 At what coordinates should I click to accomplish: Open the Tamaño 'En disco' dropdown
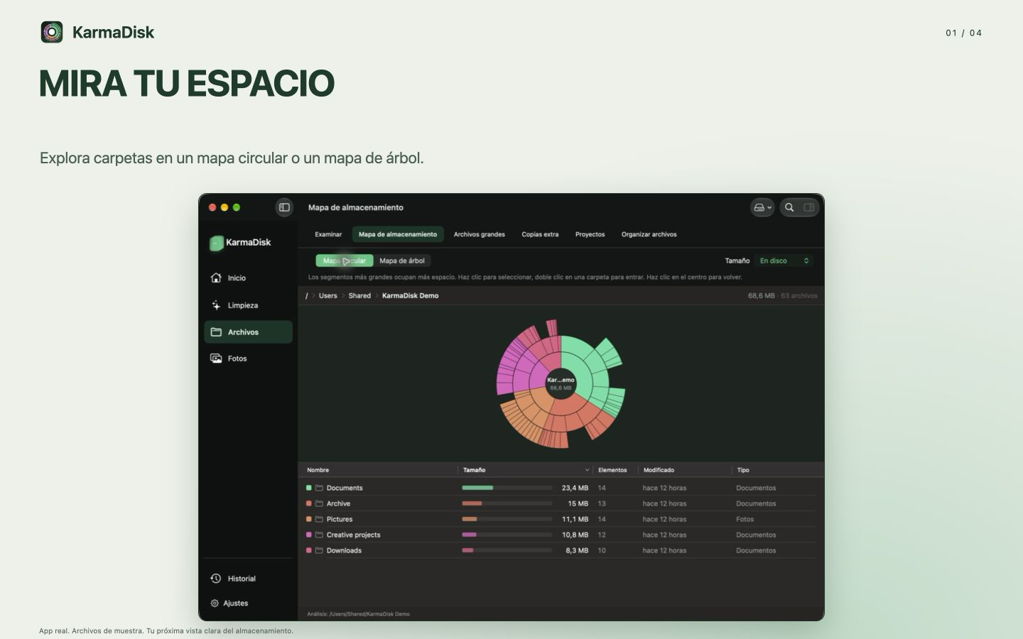coord(784,261)
